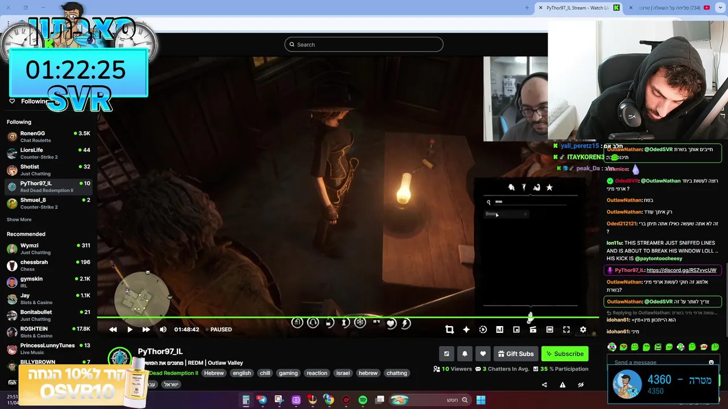Click the PyThor97_IL channel name heading

click(x=160, y=352)
